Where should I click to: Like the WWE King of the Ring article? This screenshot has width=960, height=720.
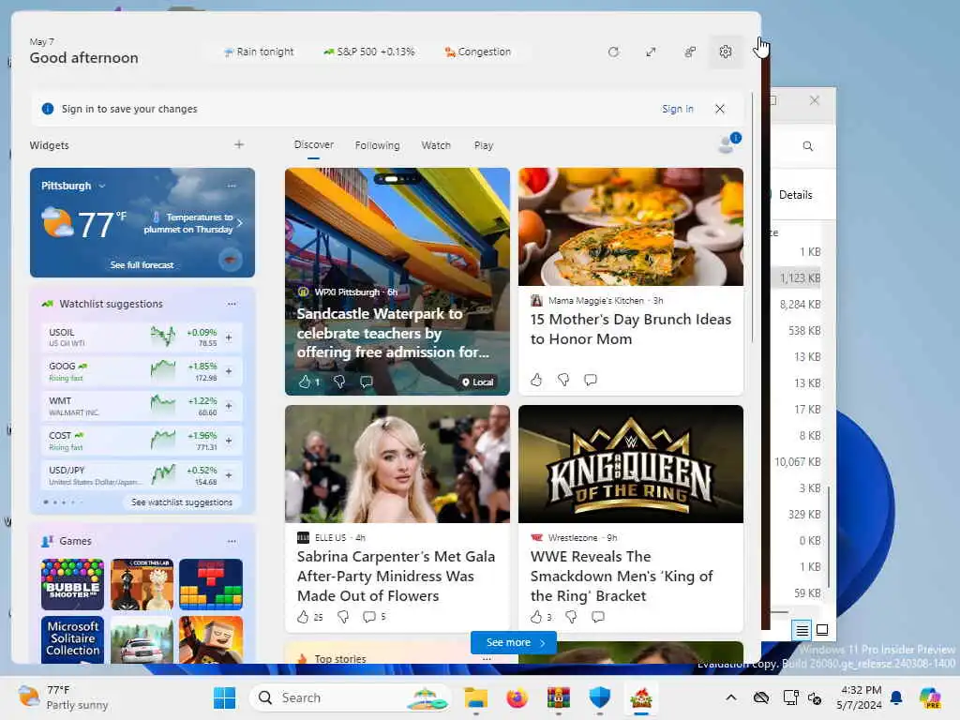[536, 617]
